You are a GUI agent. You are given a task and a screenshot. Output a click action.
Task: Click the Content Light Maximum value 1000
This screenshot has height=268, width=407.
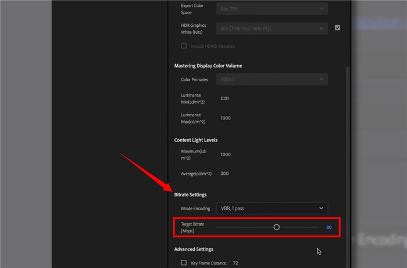(226, 154)
